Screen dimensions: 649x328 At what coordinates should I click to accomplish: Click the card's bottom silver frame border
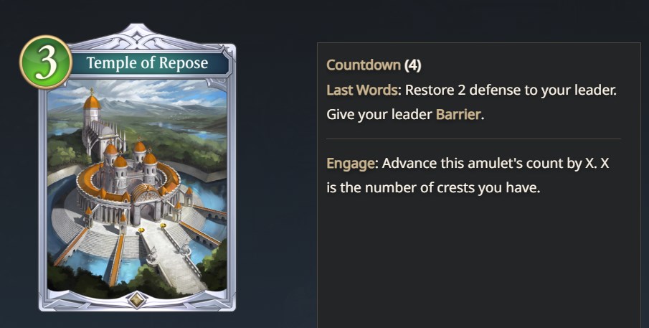(x=137, y=303)
